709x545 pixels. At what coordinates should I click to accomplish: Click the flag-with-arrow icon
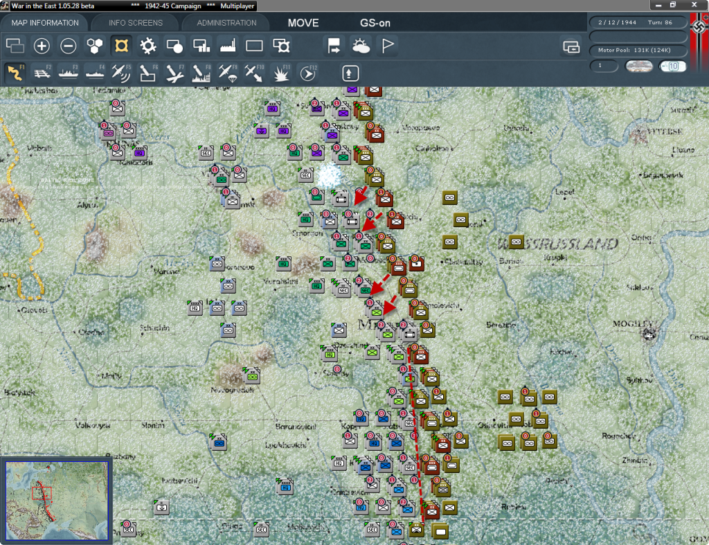(x=334, y=46)
